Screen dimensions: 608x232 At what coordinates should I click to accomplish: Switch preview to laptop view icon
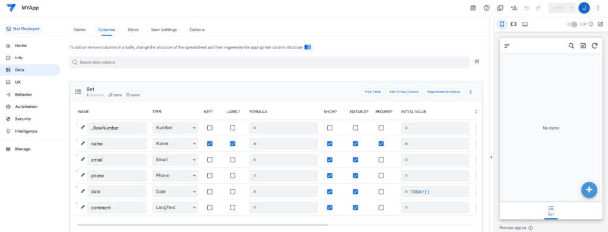point(525,24)
